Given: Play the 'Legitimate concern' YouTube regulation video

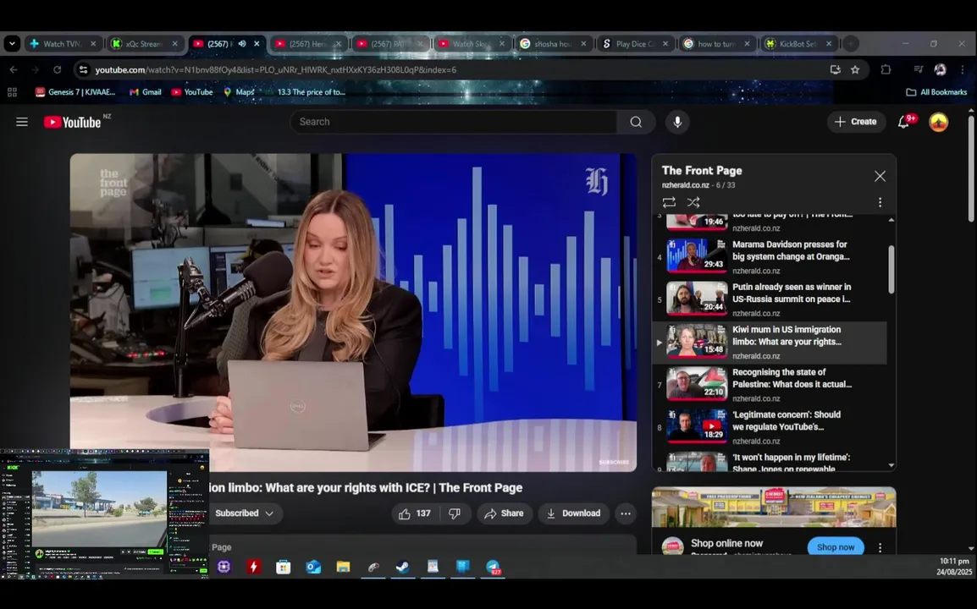Looking at the screenshot, I should tap(770, 427).
